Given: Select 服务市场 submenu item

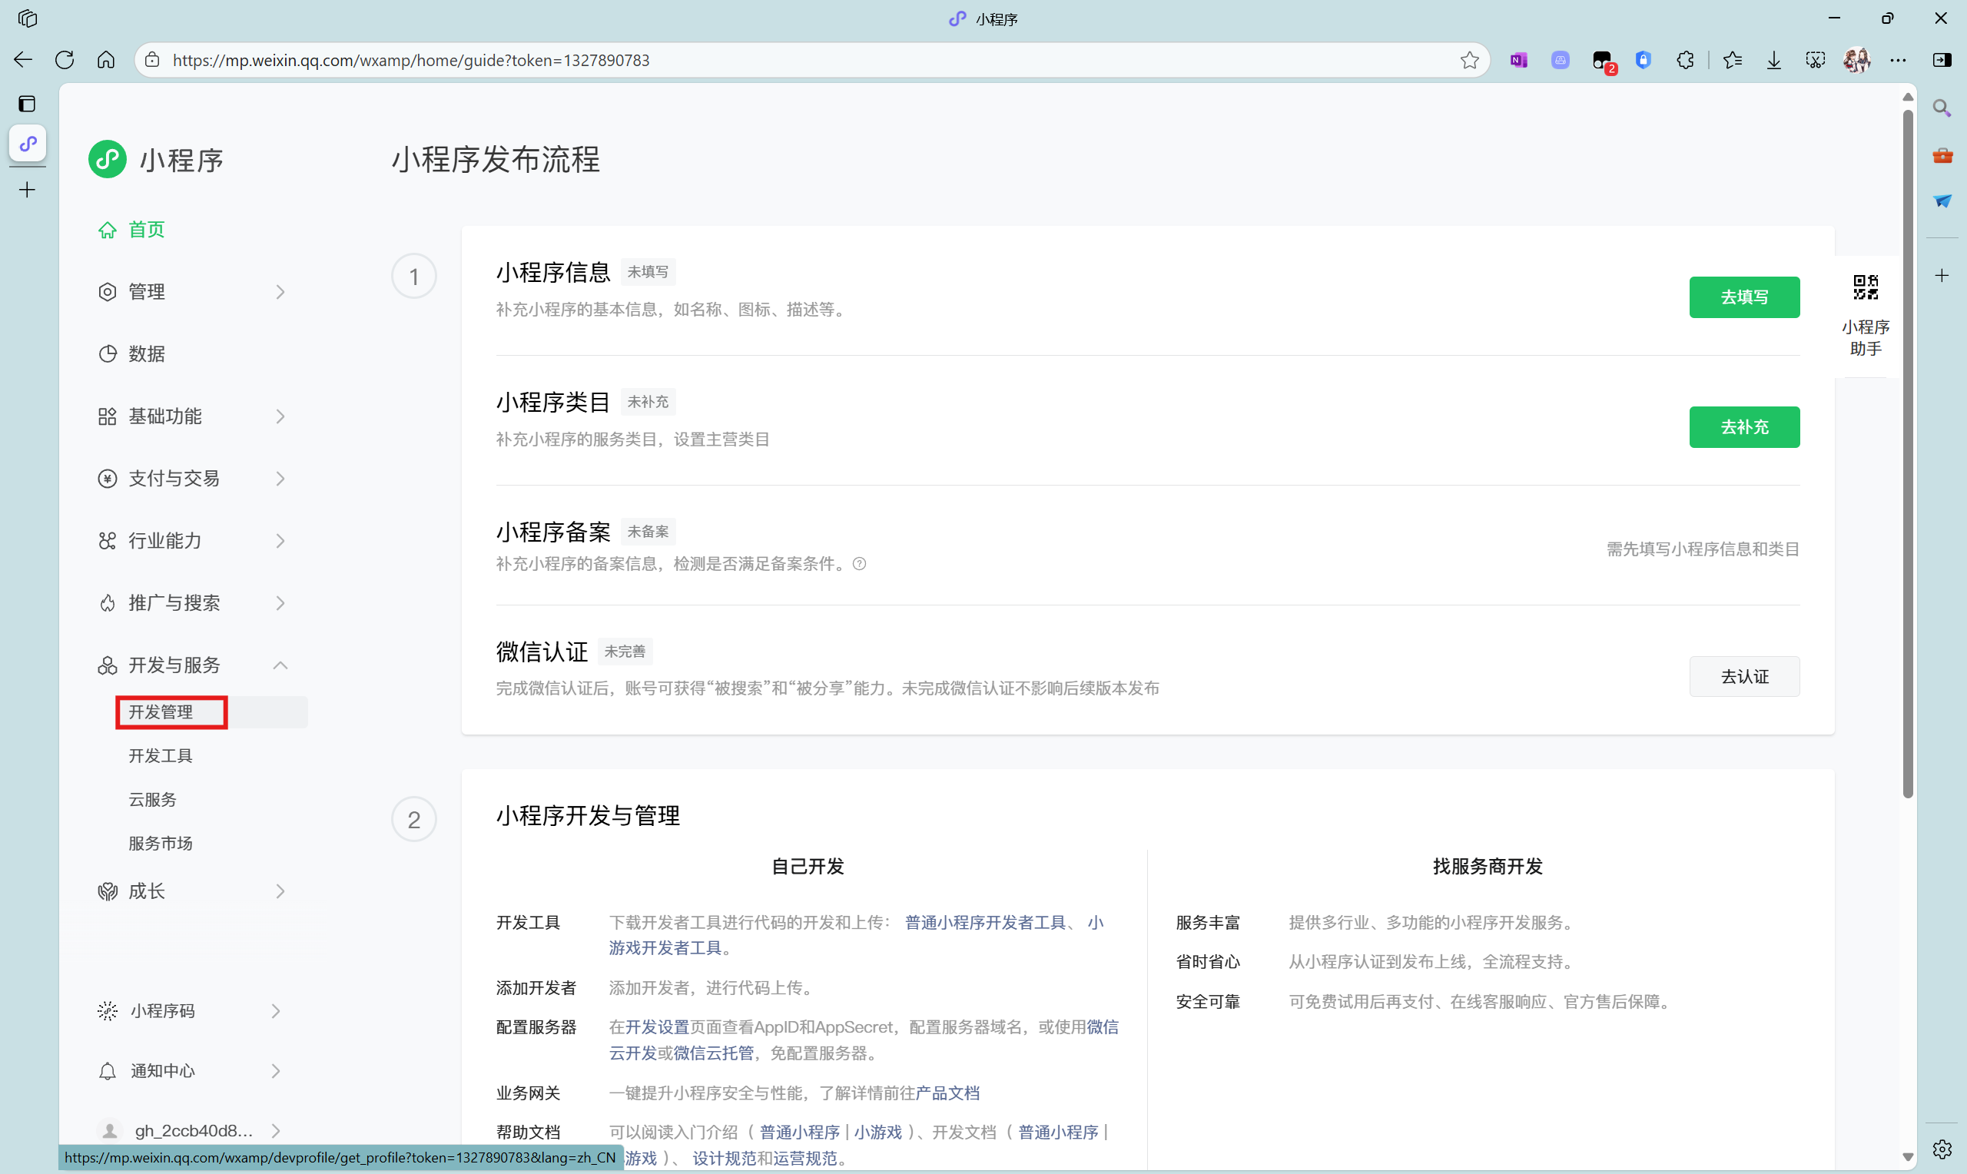Looking at the screenshot, I should (x=161, y=844).
